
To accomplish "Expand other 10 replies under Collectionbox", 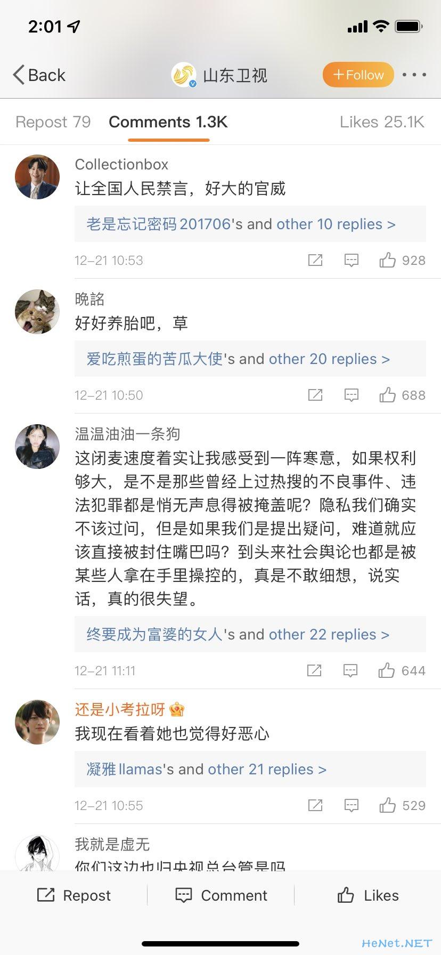I will [336, 224].
